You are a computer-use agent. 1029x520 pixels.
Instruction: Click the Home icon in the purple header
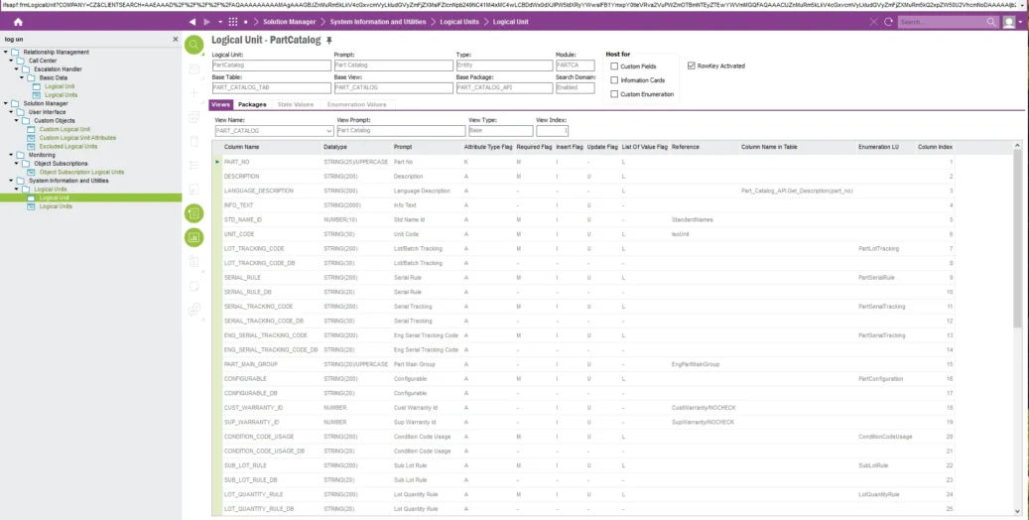pos(18,21)
